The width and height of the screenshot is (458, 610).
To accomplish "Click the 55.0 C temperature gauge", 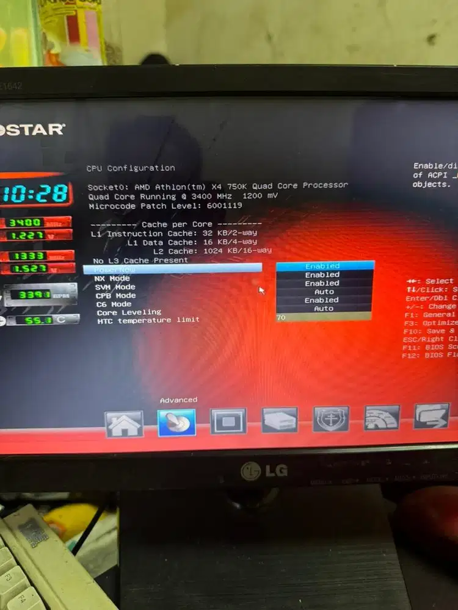I will click(x=43, y=320).
